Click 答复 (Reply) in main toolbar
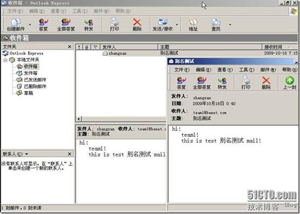 tap(43, 25)
